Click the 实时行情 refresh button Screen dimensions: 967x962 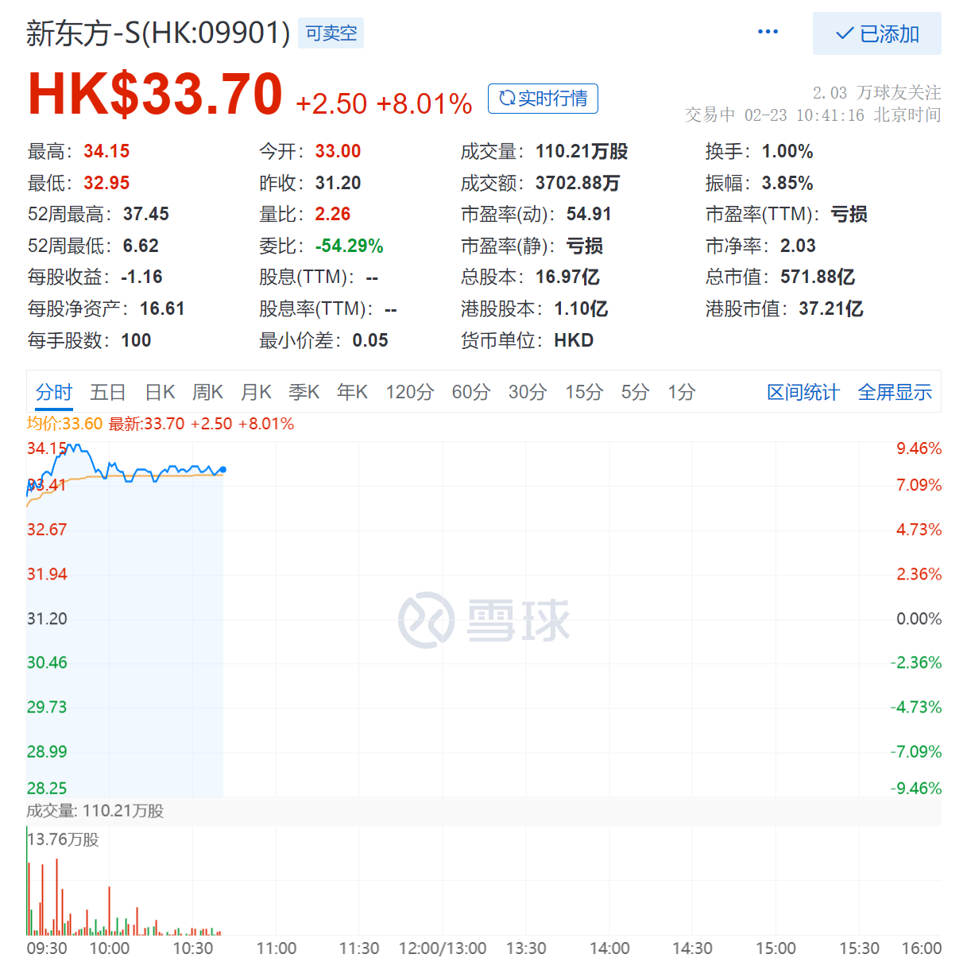point(543,99)
